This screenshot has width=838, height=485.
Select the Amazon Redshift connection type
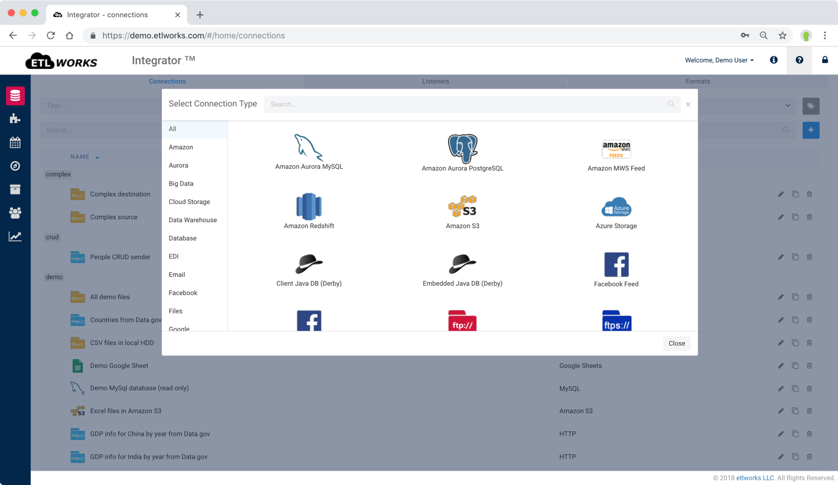(309, 210)
